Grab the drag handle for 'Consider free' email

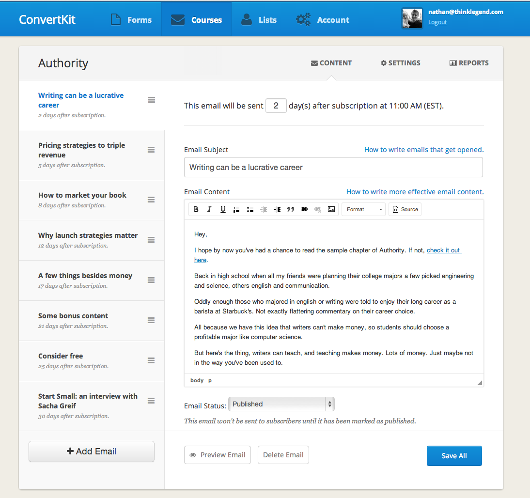pos(151,361)
